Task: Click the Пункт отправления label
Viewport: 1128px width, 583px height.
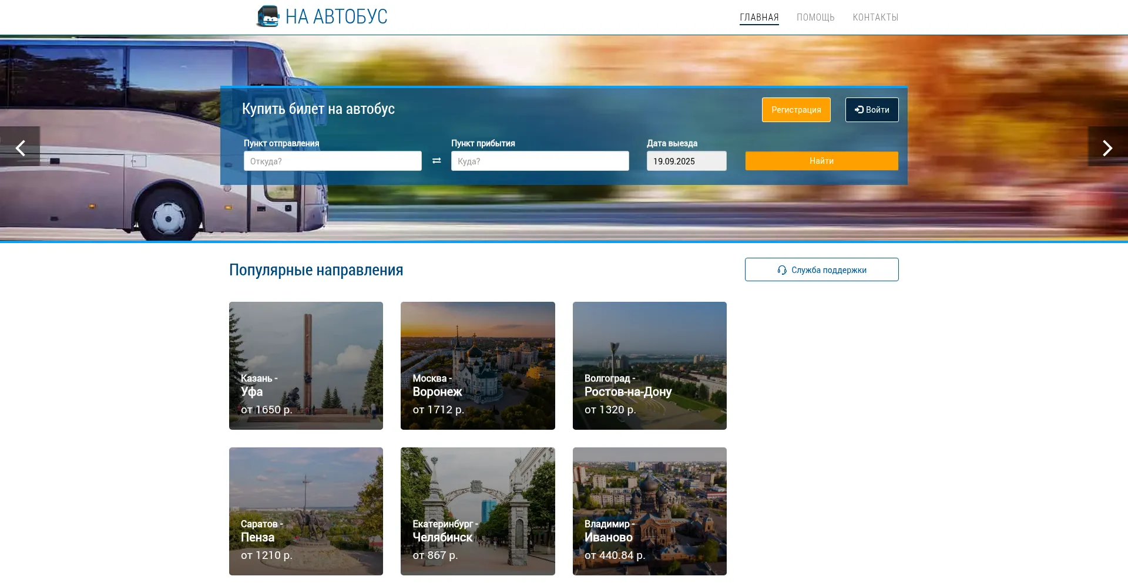Action: click(x=281, y=143)
